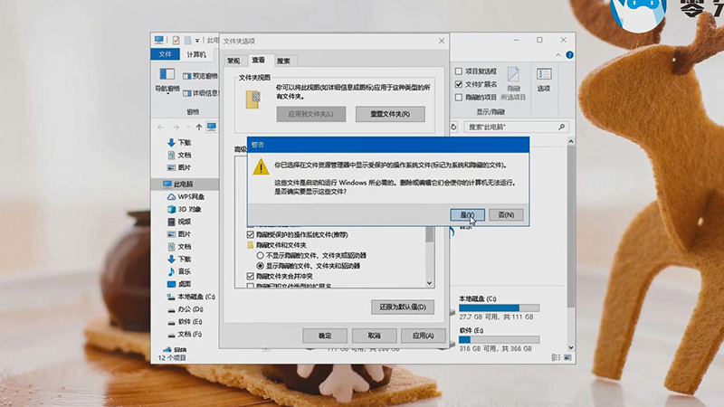724x407 pixels.
Task: Click the search magnifier icon
Action: (x=562, y=128)
